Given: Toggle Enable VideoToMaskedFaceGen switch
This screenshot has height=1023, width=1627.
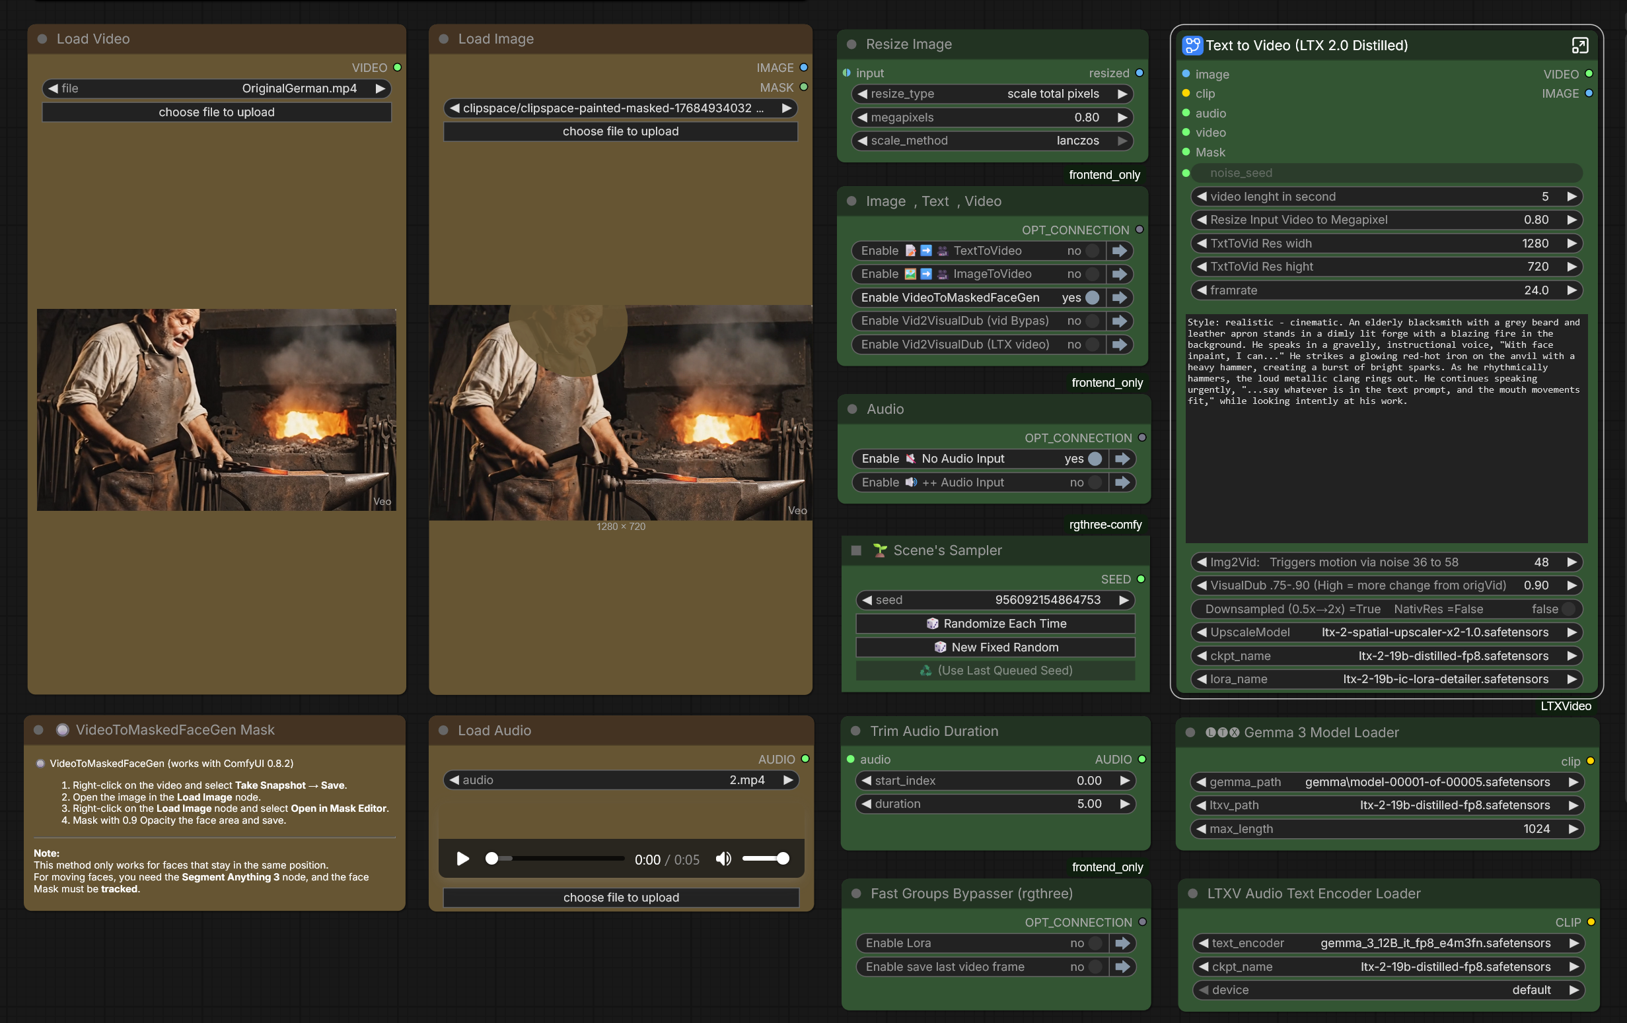Looking at the screenshot, I should tap(1092, 298).
